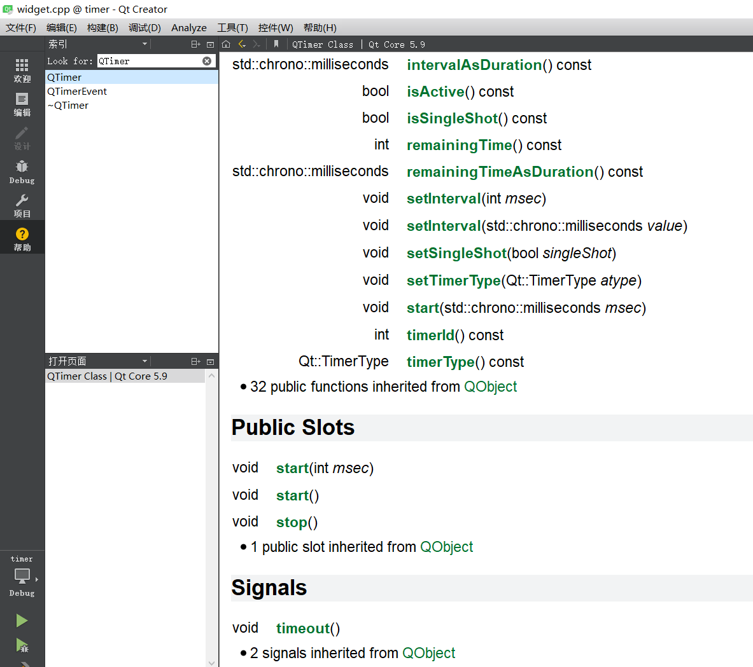Open isSingleShot() documentation link

[453, 118]
